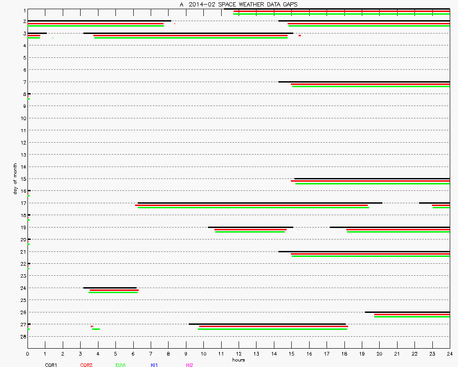Click the blue HI1 legend label
458x367 pixels.
[x=154, y=365]
